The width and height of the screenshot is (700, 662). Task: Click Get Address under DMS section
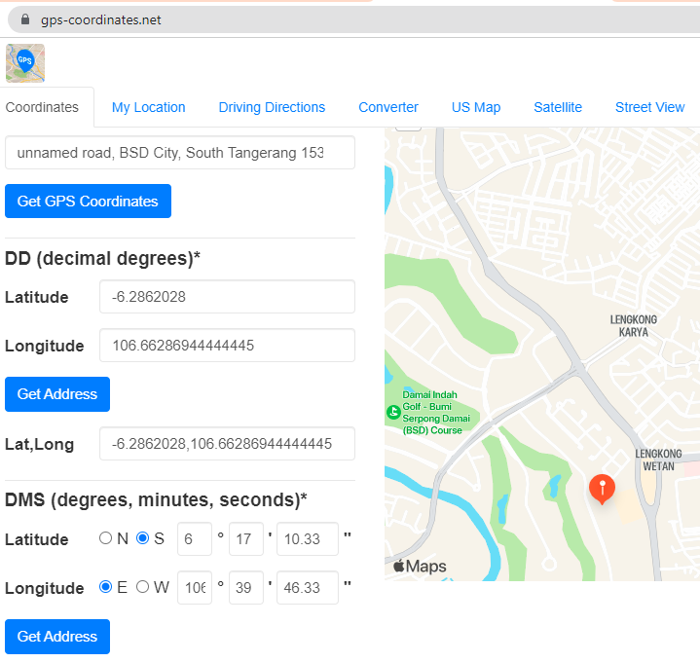tap(57, 636)
